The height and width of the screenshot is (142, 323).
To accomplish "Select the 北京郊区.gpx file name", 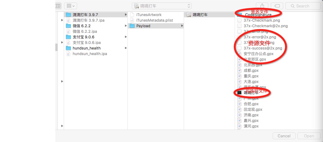I will pyautogui.click(x=255, y=59).
